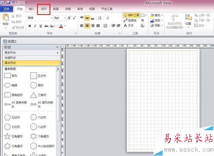Toggle Italic text formatting

(35, 26)
